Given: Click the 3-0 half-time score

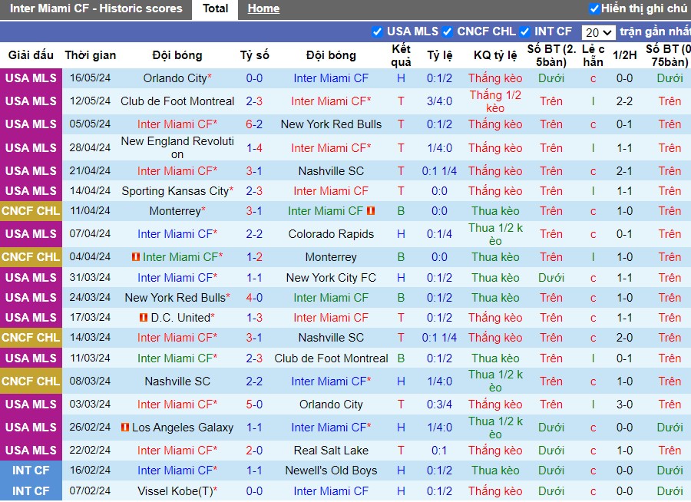Looking at the screenshot, I should point(624,405).
